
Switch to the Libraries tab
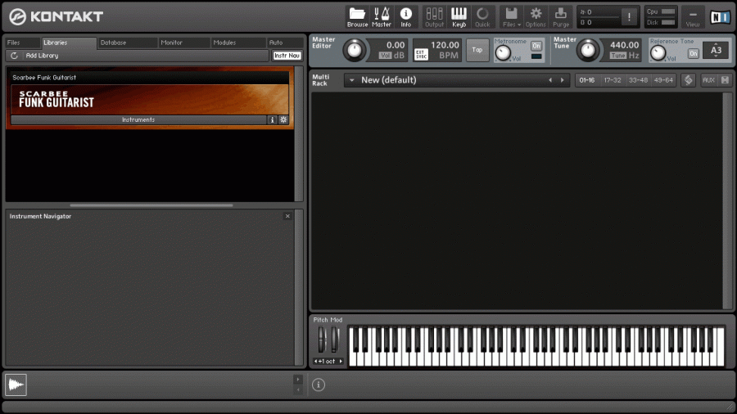tap(69, 43)
